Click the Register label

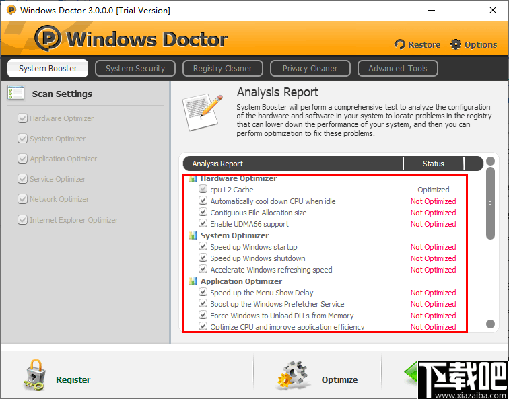tap(73, 380)
